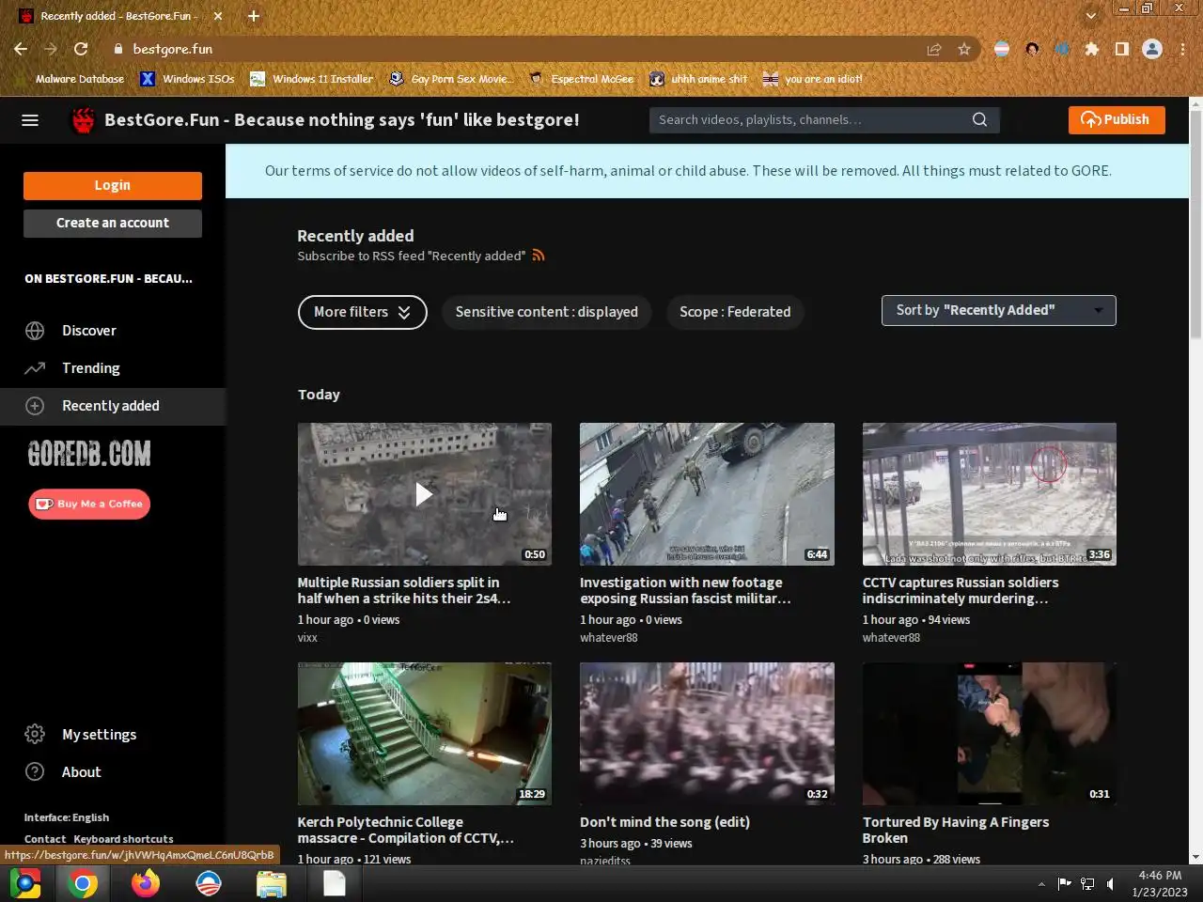The width and height of the screenshot is (1203, 902).
Task: Open the Chrome three-dot menu
Action: click(x=1182, y=49)
